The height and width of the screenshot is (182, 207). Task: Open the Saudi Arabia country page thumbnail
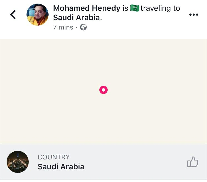tap(18, 162)
